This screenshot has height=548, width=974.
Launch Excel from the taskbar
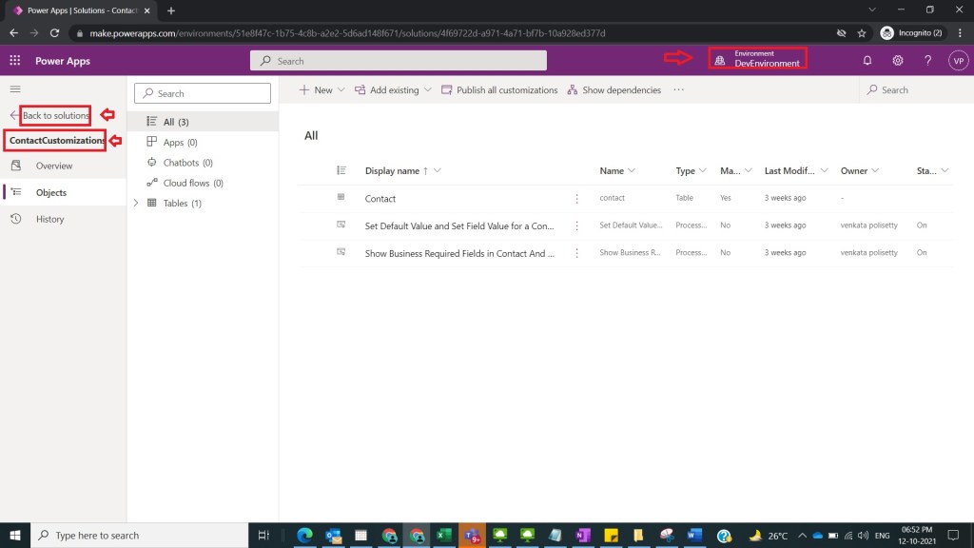[445, 536]
